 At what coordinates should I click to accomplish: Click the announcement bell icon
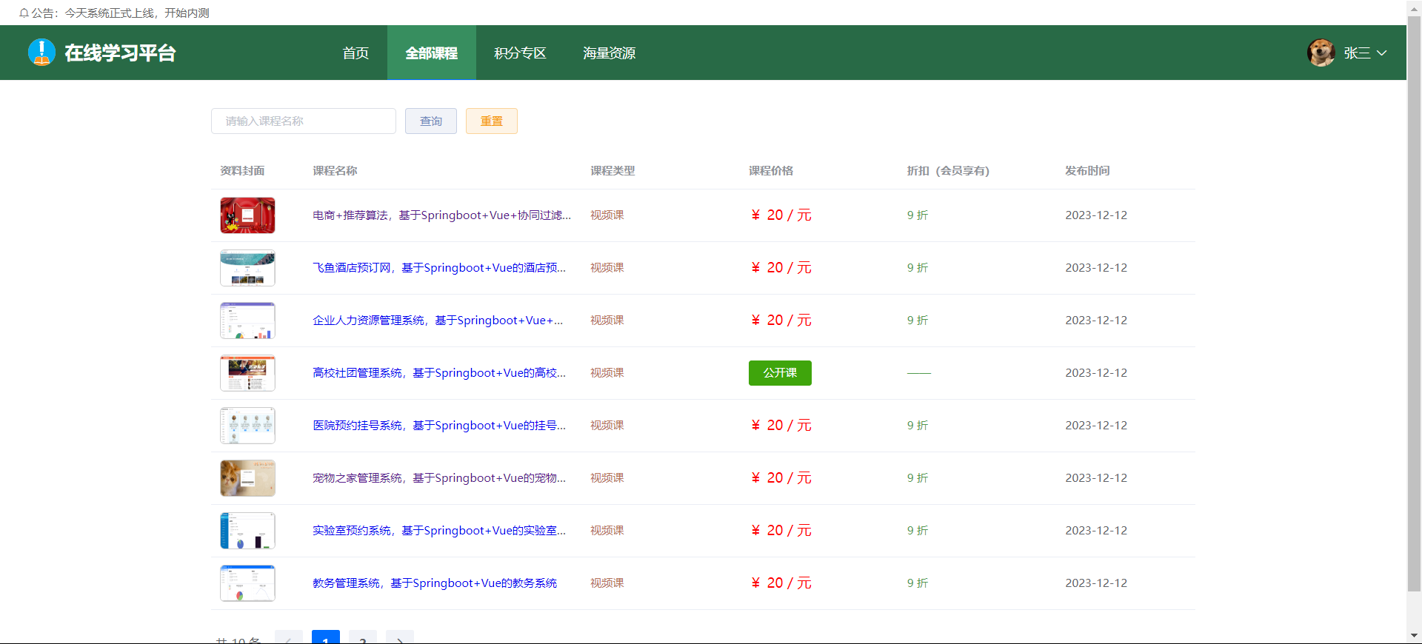(x=24, y=13)
